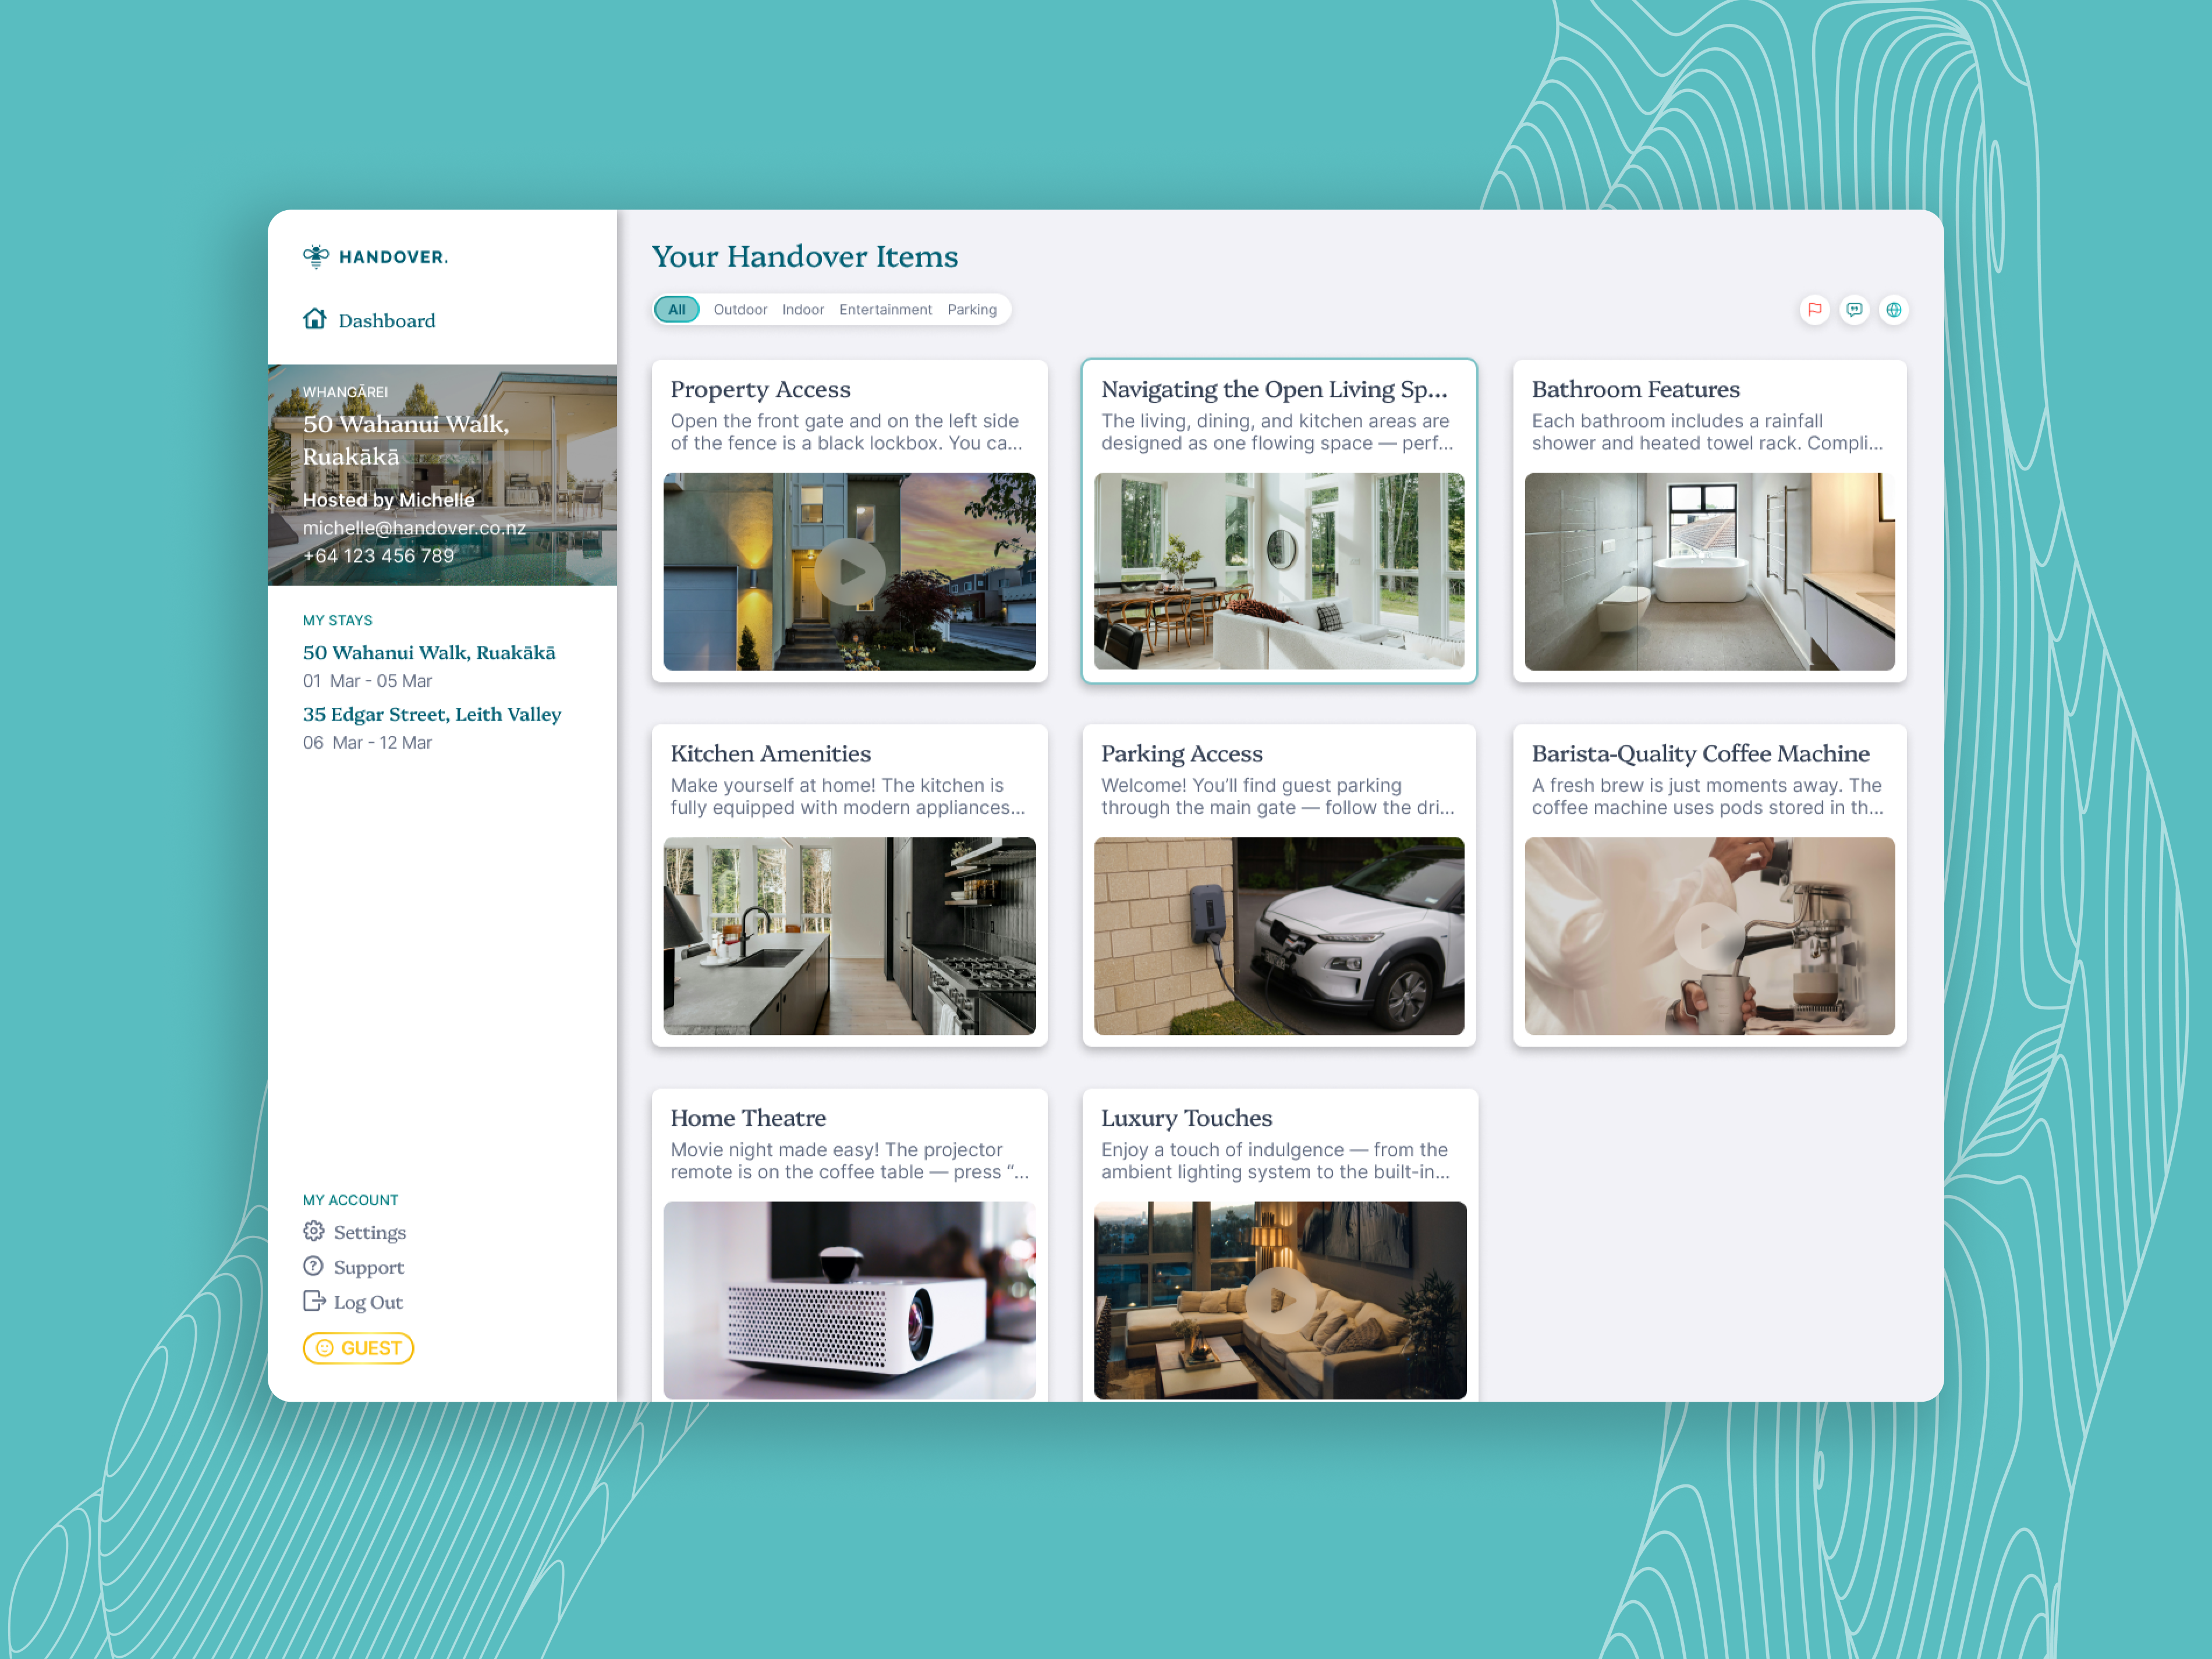Viewport: 2212px width, 1659px height.
Task: Play the Property Access video
Action: 849,572
